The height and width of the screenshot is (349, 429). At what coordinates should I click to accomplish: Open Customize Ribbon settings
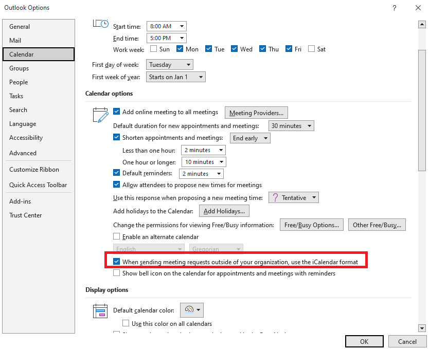pyautogui.click(x=39, y=170)
